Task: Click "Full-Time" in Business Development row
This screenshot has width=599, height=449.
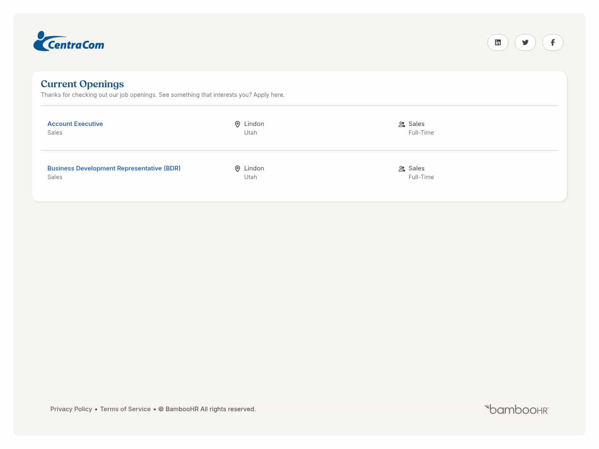Action: (421, 177)
